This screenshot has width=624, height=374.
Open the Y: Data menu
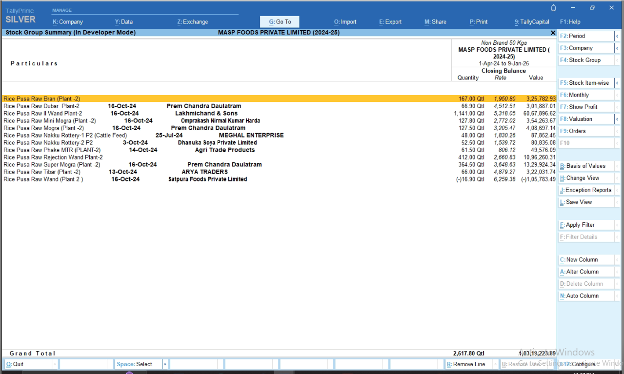[x=124, y=22]
